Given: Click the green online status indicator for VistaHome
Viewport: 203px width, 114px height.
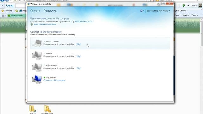Looking at the screenshot, I should coord(44,77).
